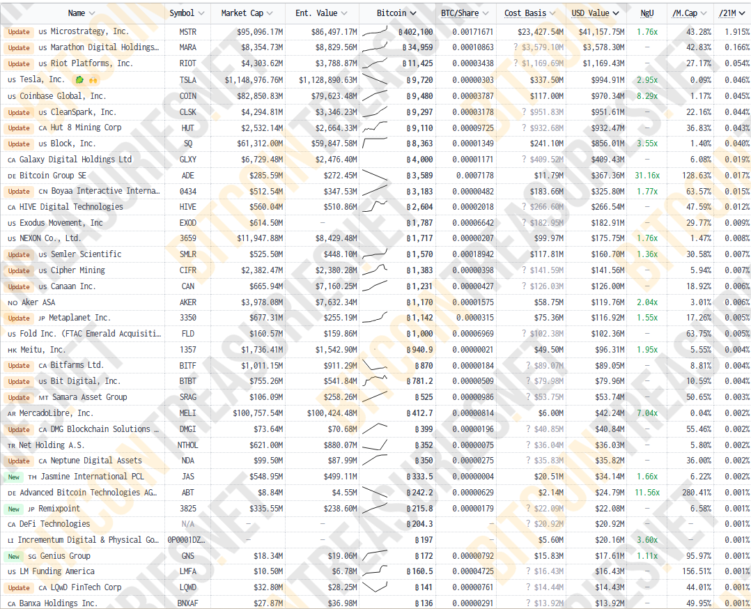Click Update badge for Microstrategy, Inc.
751x609 pixels.
tap(20, 32)
